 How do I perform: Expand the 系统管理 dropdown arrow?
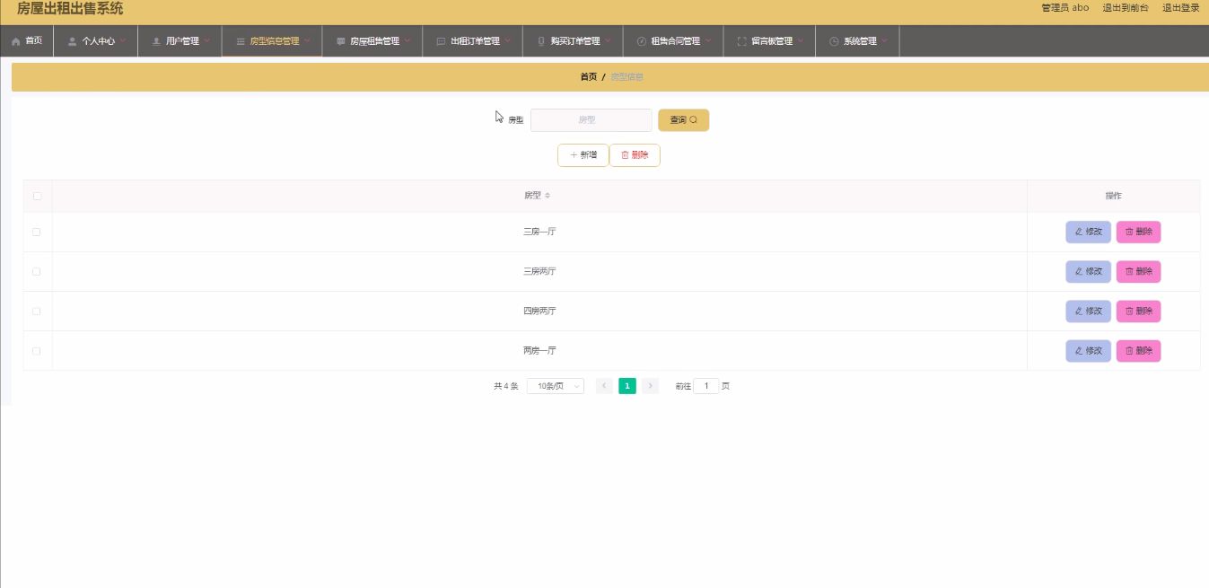[x=885, y=40]
